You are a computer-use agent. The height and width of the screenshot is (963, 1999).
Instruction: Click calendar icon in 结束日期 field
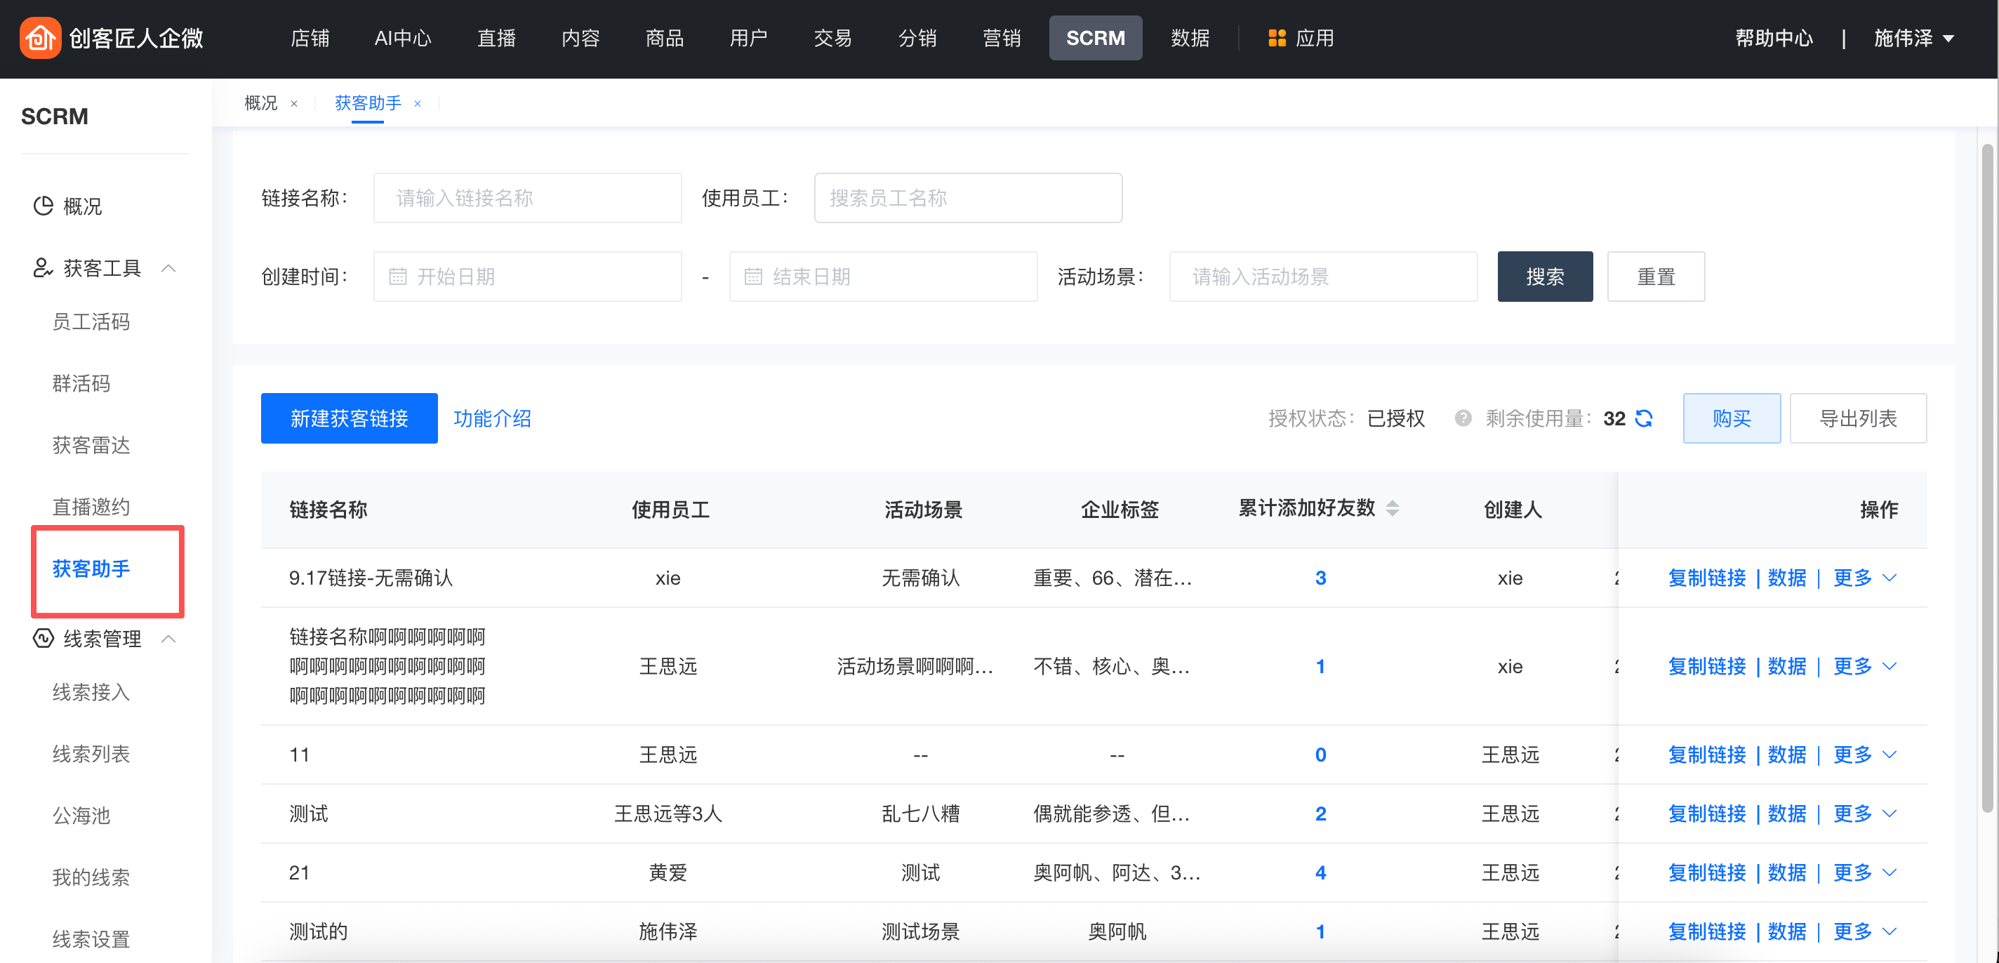click(752, 277)
